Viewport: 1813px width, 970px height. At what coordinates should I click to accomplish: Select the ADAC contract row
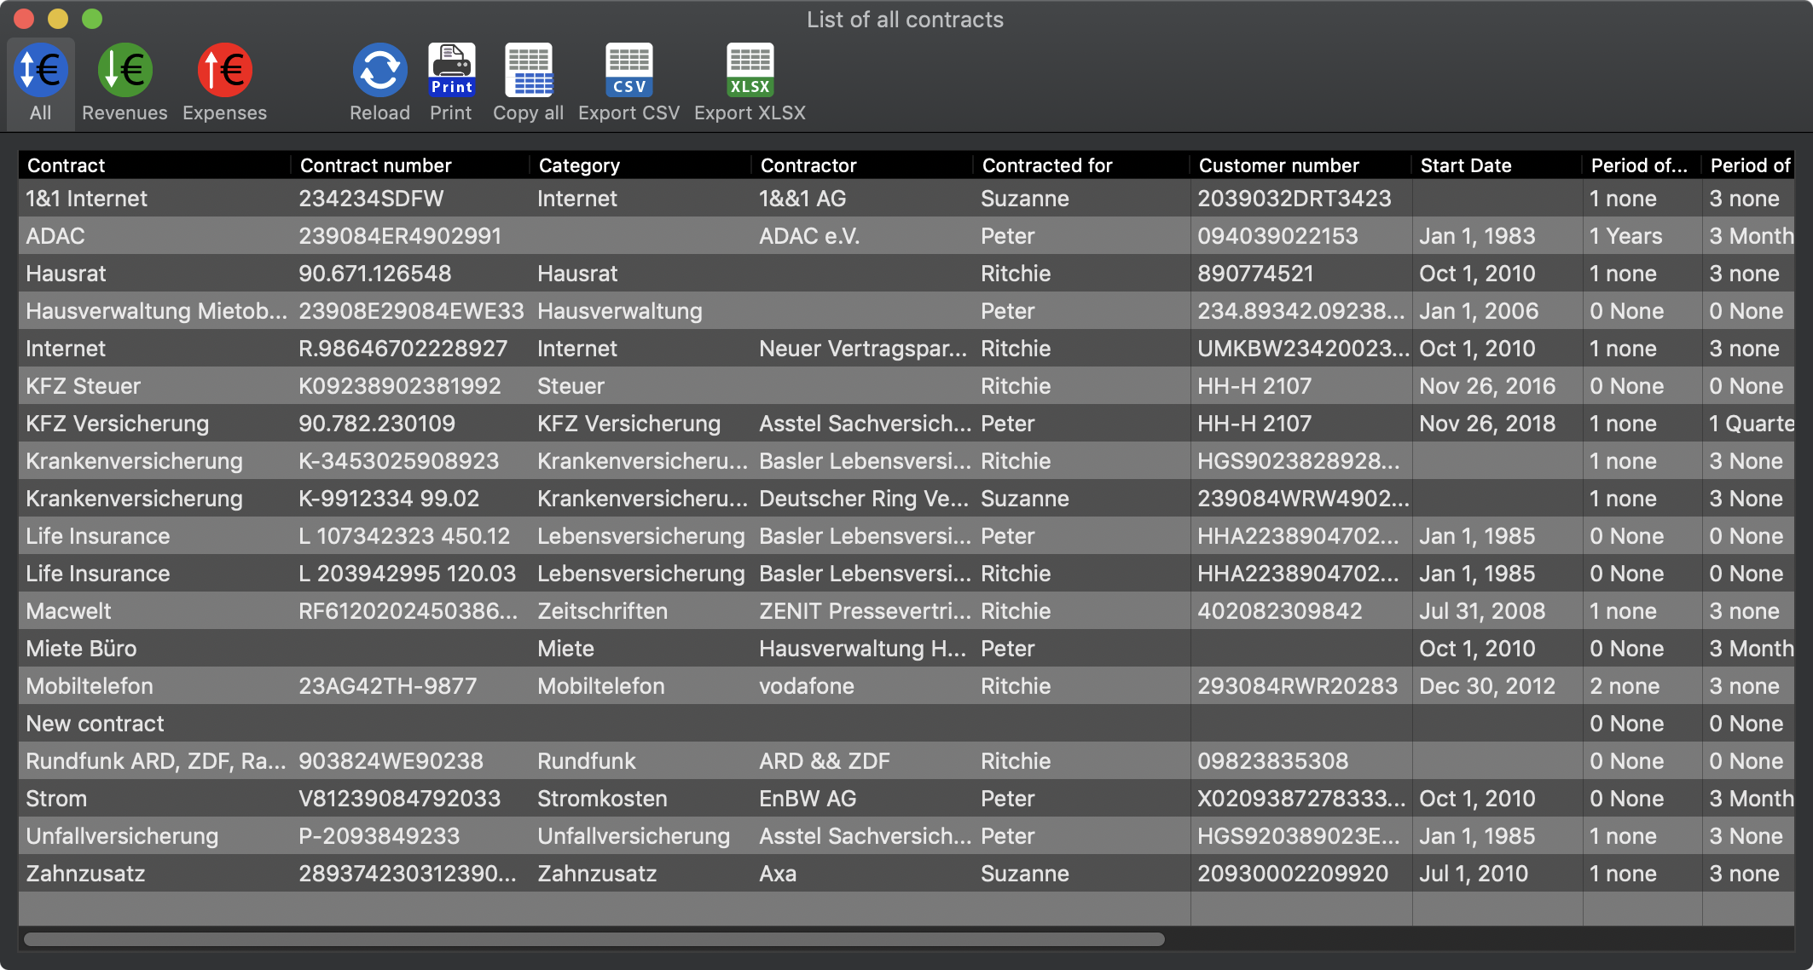pos(906,235)
